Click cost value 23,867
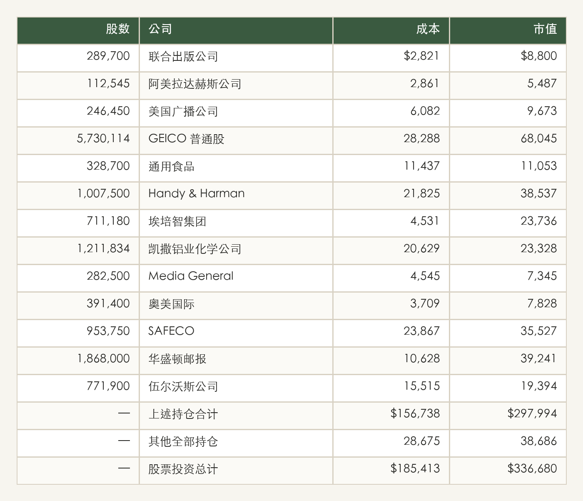 (421, 331)
